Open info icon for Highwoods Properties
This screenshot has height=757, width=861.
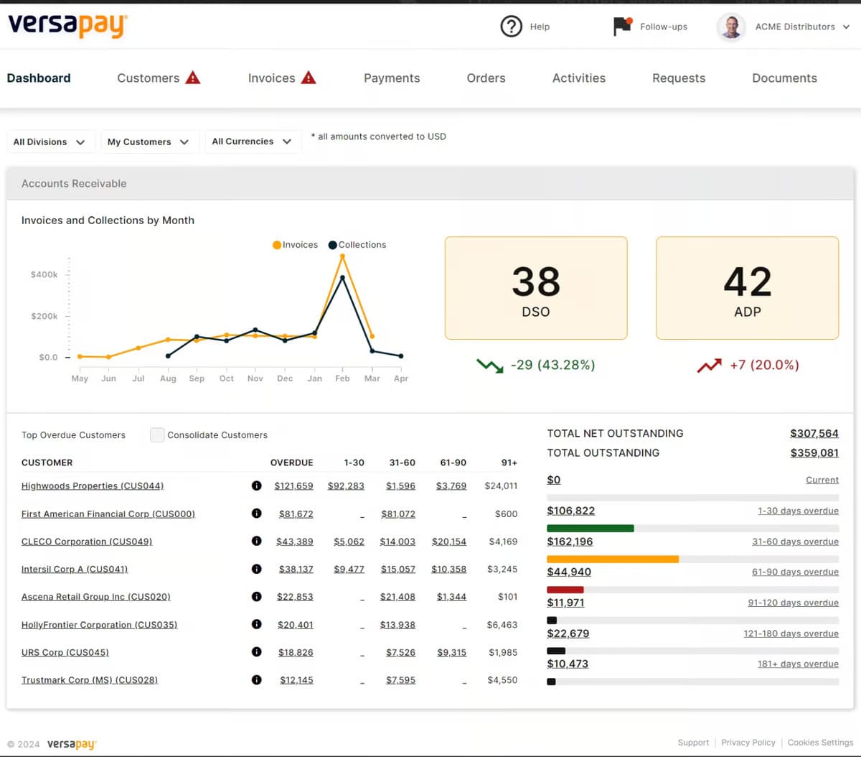[257, 486]
